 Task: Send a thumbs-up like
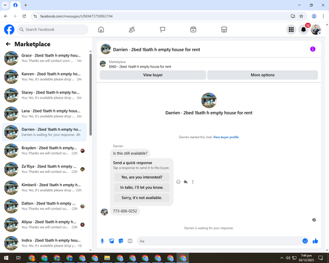point(315,241)
